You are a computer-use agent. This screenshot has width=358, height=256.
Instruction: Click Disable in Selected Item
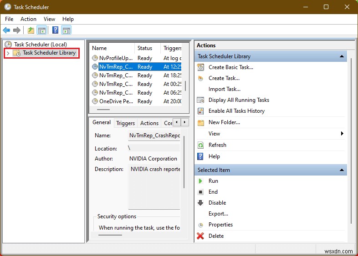[x=217, y=203]
